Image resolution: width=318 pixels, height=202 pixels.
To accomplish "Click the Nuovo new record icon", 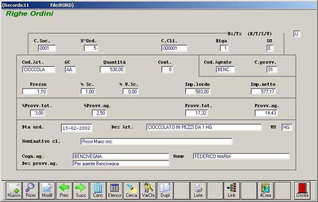I will click(14, 191).
